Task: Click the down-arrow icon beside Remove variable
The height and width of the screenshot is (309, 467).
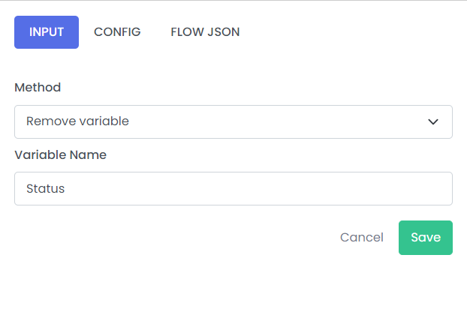Action: (432, 121)
